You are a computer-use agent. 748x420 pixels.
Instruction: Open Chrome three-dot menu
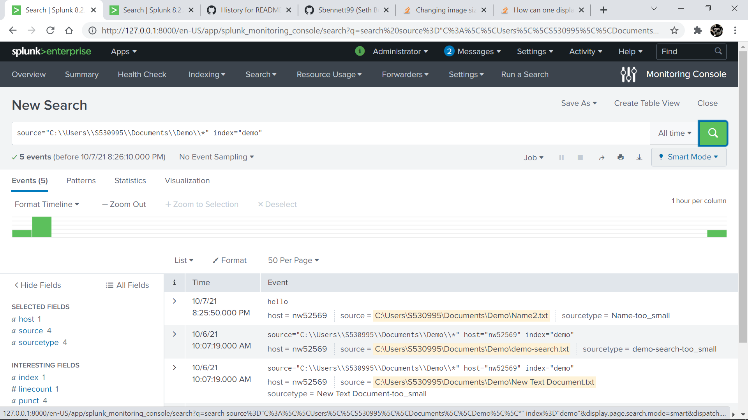pos(735,30)
